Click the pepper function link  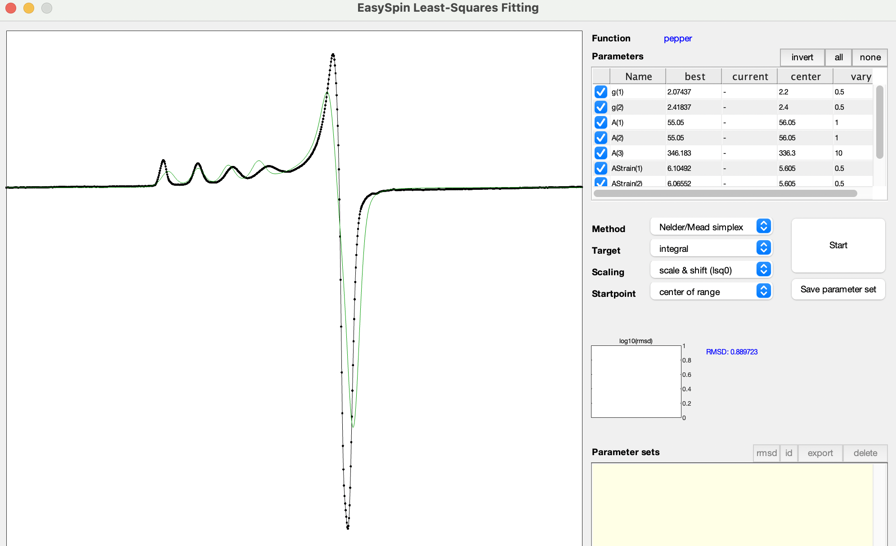pos(678,38)
